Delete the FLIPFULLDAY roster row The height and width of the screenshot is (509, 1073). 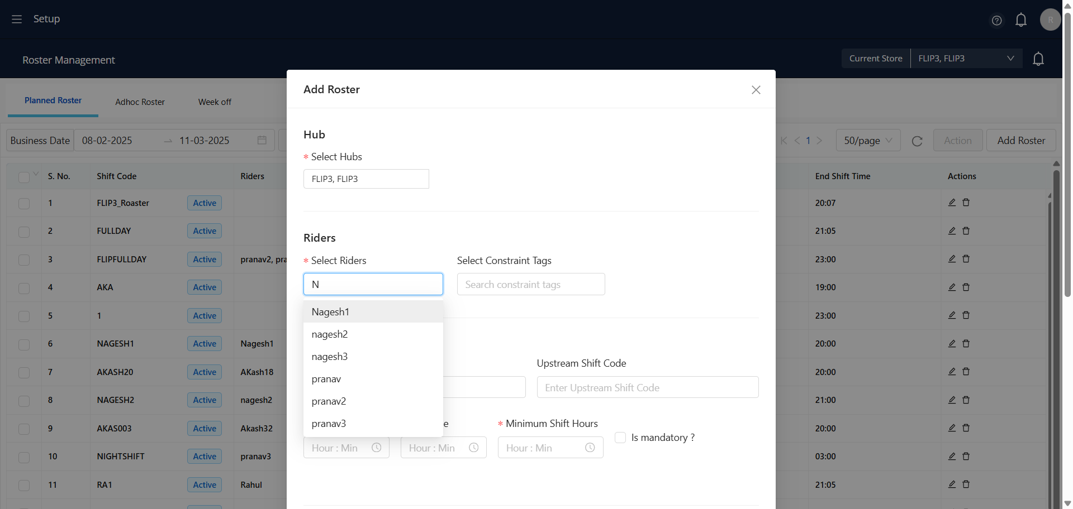966,259
